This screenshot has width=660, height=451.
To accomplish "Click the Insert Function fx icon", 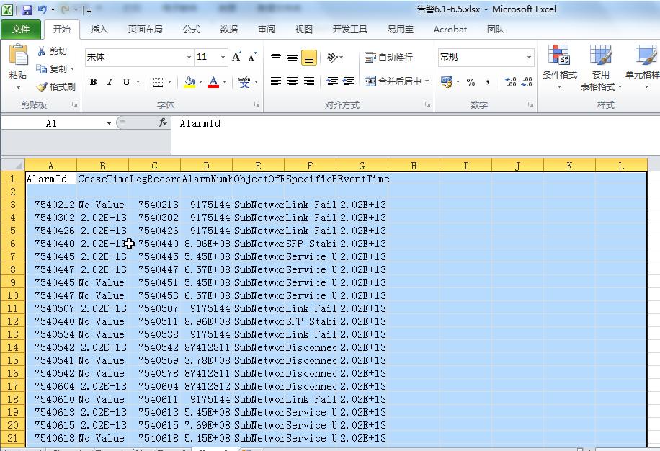I will pyautogui.click(x=163, y=123).
